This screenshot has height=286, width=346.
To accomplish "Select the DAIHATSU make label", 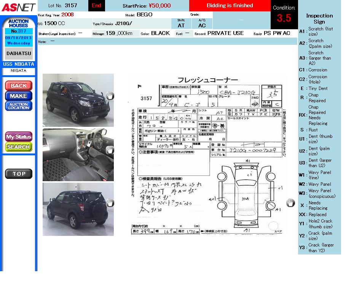I will (18, 54).
